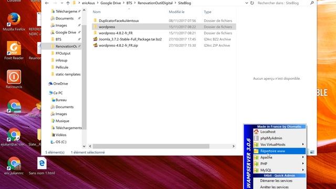
Task: Select Google Drive in the breadcrumb path
Action: click(111, 3)
